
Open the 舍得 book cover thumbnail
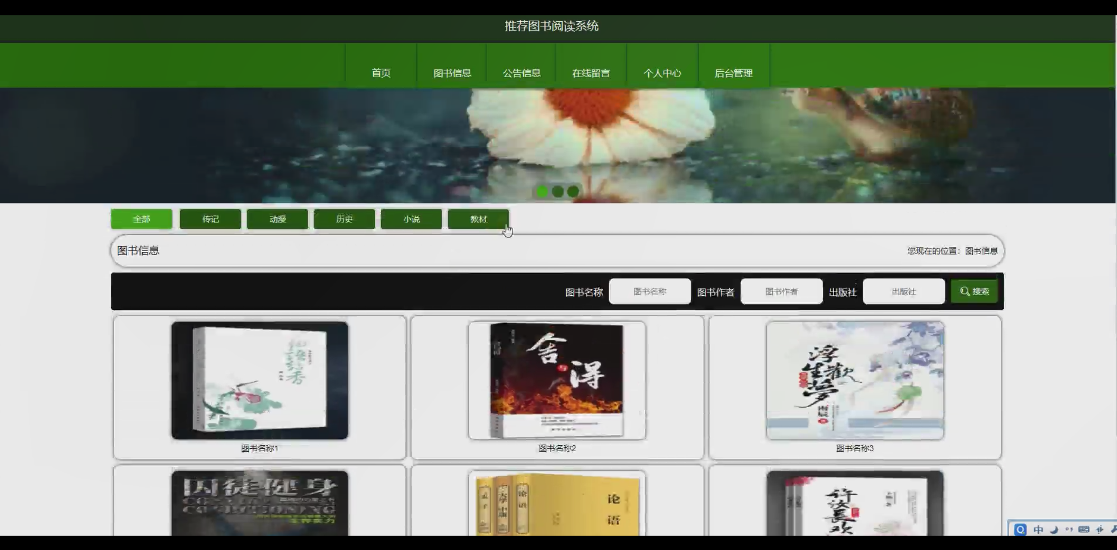click(557, 380)
